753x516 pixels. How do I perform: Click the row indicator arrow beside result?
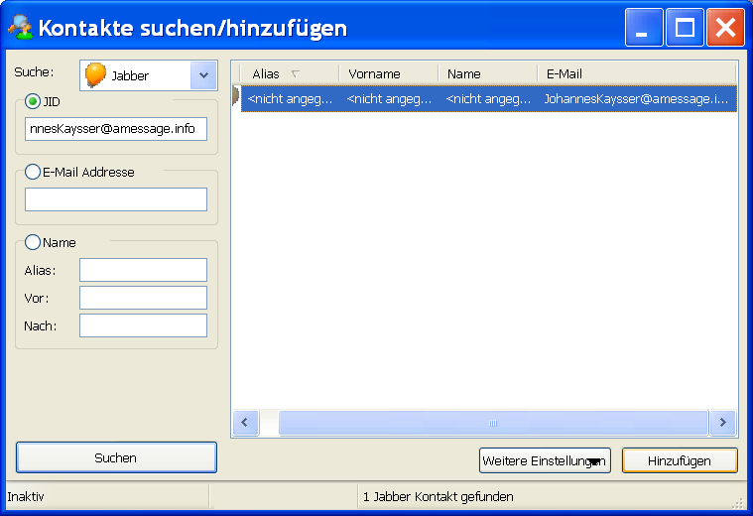pyautogui.click(x=236, y=98)
